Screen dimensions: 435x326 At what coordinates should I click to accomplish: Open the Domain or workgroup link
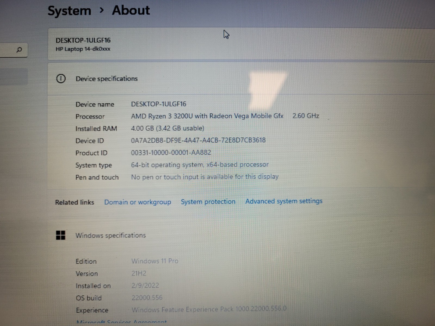pyautogui.click(x=138, y=202)
